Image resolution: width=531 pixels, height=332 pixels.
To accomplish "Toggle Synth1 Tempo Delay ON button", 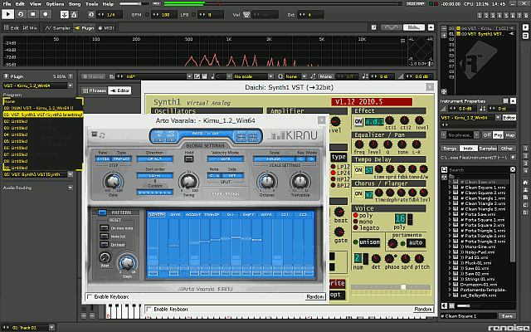I will [358, 170].
